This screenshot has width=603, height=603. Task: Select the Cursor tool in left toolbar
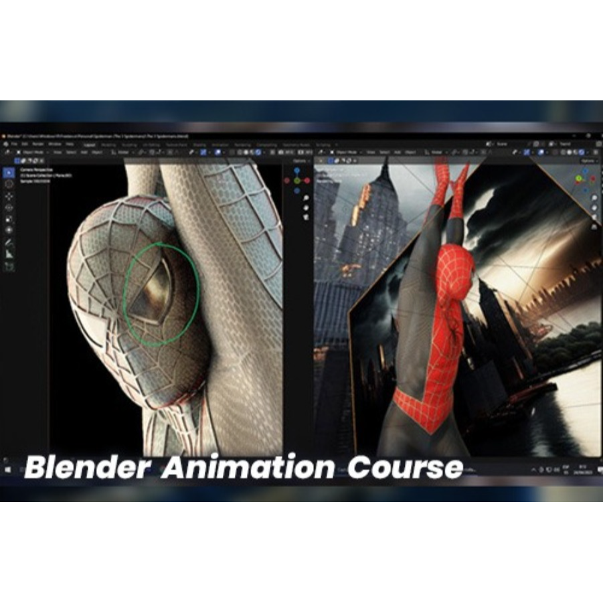9,184
